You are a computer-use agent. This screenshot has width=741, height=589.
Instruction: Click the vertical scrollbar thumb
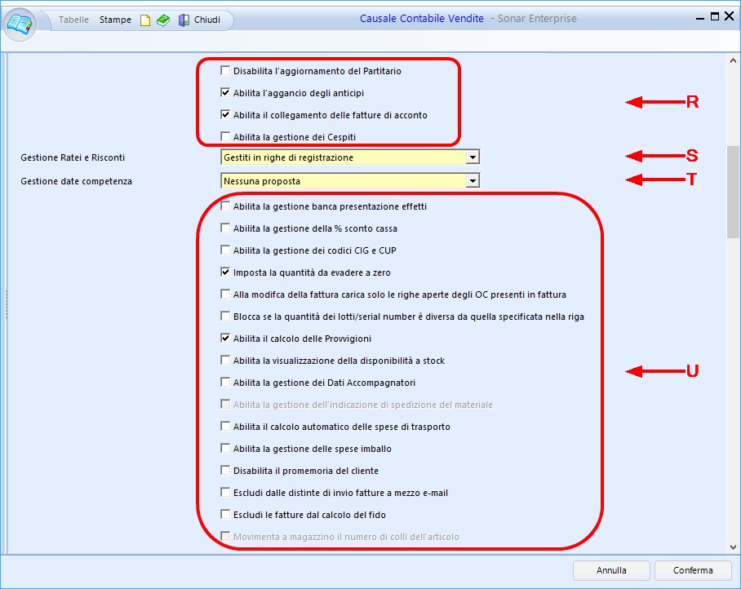click(733, 192)
